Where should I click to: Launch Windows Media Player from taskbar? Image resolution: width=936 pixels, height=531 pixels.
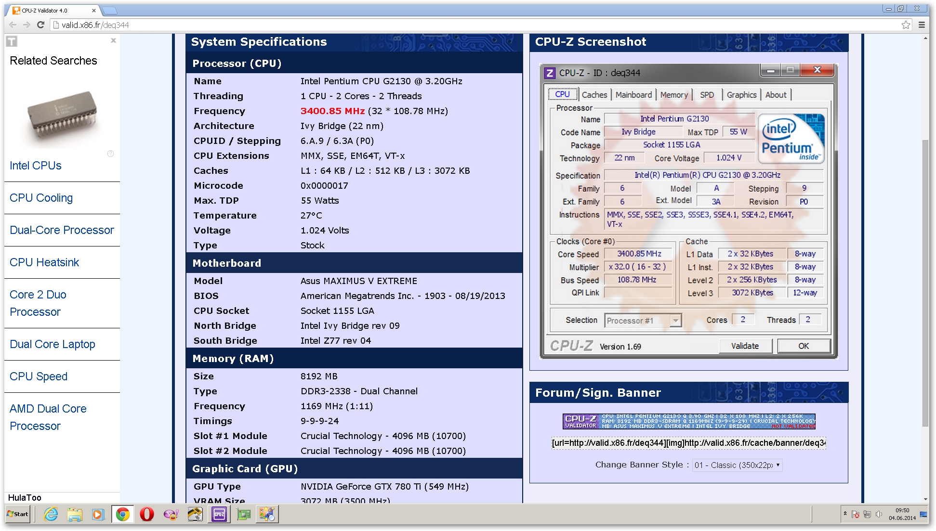point(98,515)
